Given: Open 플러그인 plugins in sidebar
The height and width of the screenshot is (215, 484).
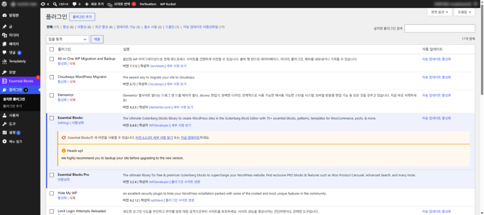Looking at the screenshot, I should [20, 90].
